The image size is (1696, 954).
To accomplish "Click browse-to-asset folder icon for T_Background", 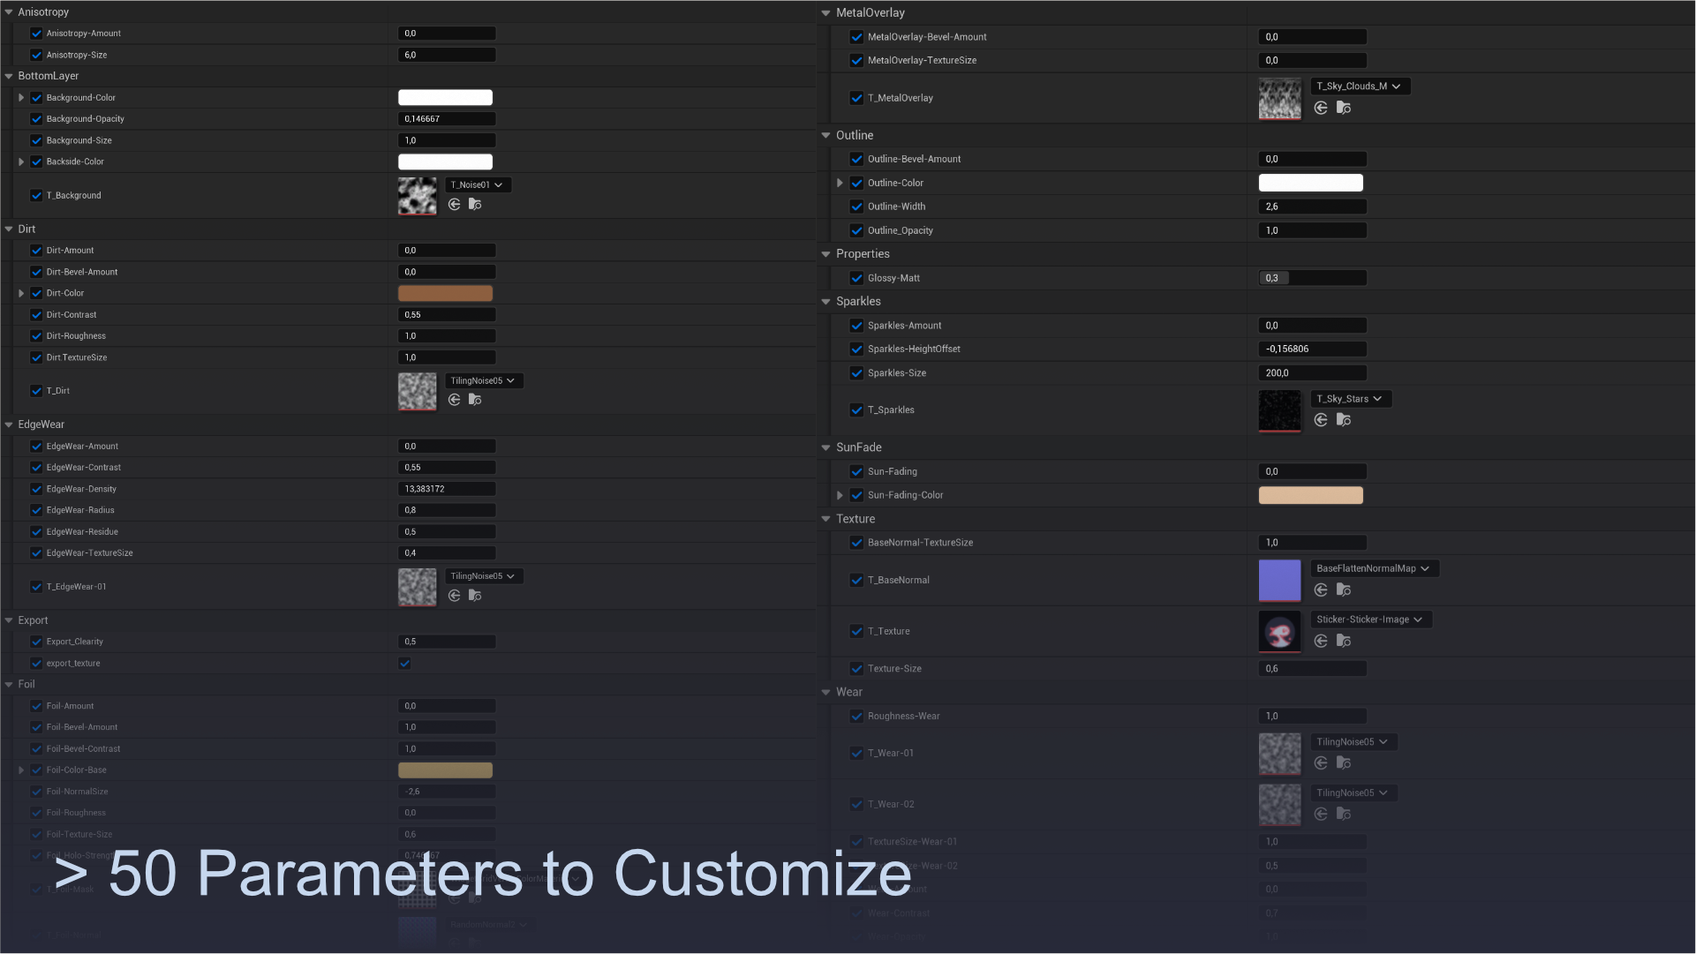I will coord(475,205).
